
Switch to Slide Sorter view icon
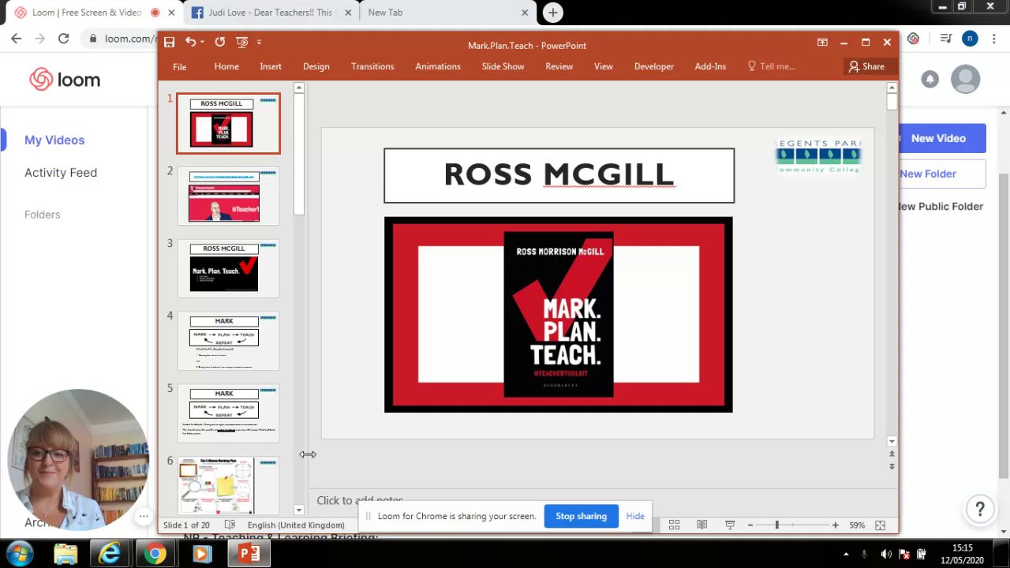pos(674,525)
